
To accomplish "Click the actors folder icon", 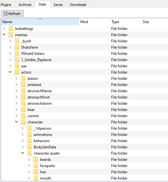I will [x=17, y=72].
